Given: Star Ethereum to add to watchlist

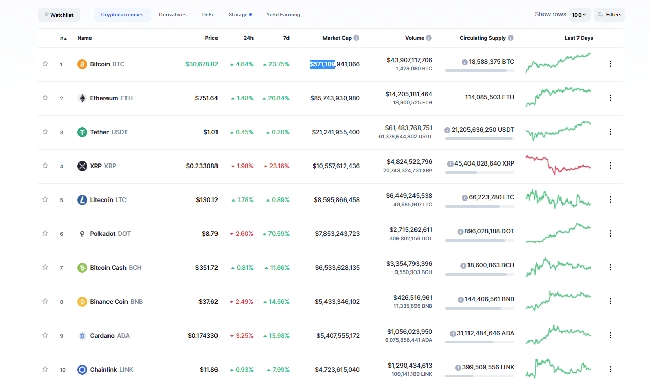Looking at the screenshot, I should click(x=45, y=98).
